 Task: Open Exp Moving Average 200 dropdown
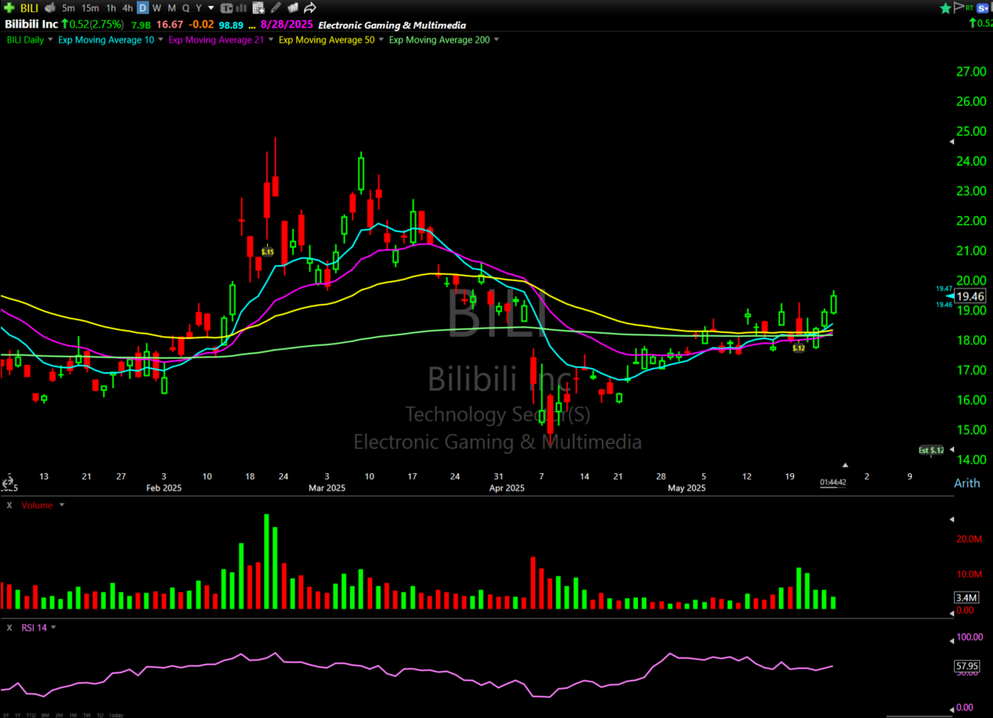pos(496,40)
